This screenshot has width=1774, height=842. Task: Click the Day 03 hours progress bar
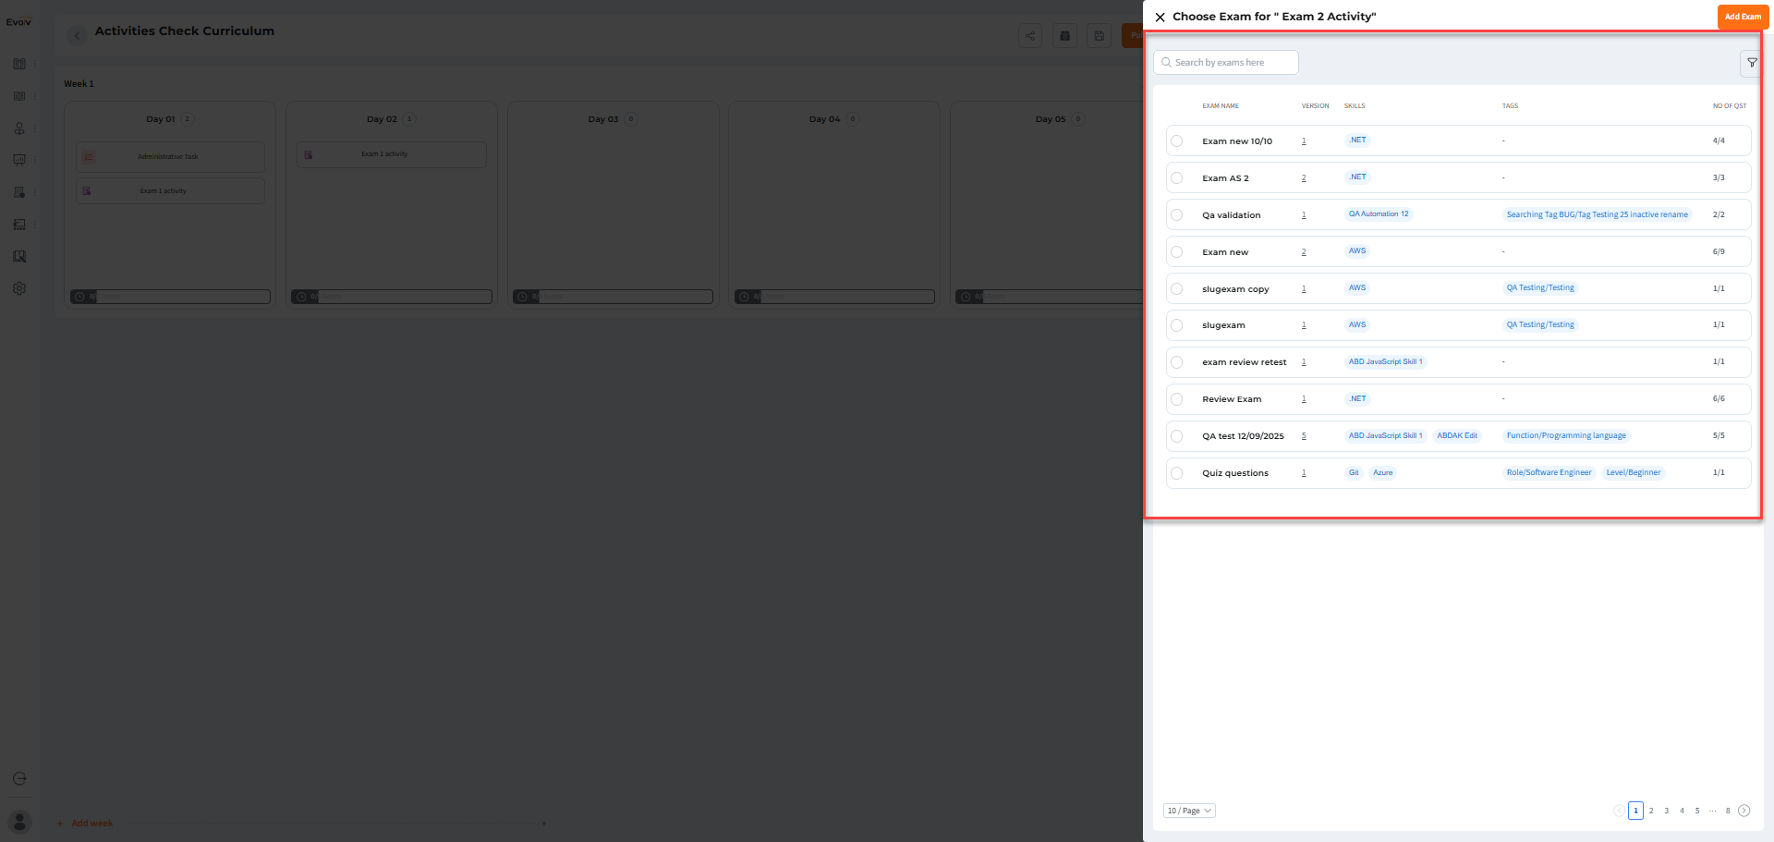click(614, 297)
